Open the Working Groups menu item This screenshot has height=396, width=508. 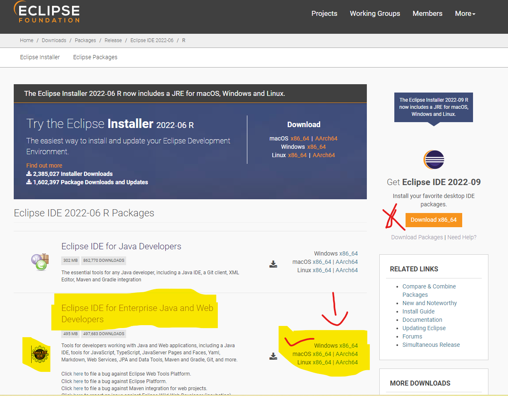pos(375,13)
